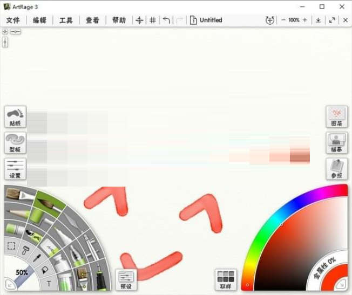Open the 工具 menu
This screenshot has height=295, width=352.
(66, 20)
